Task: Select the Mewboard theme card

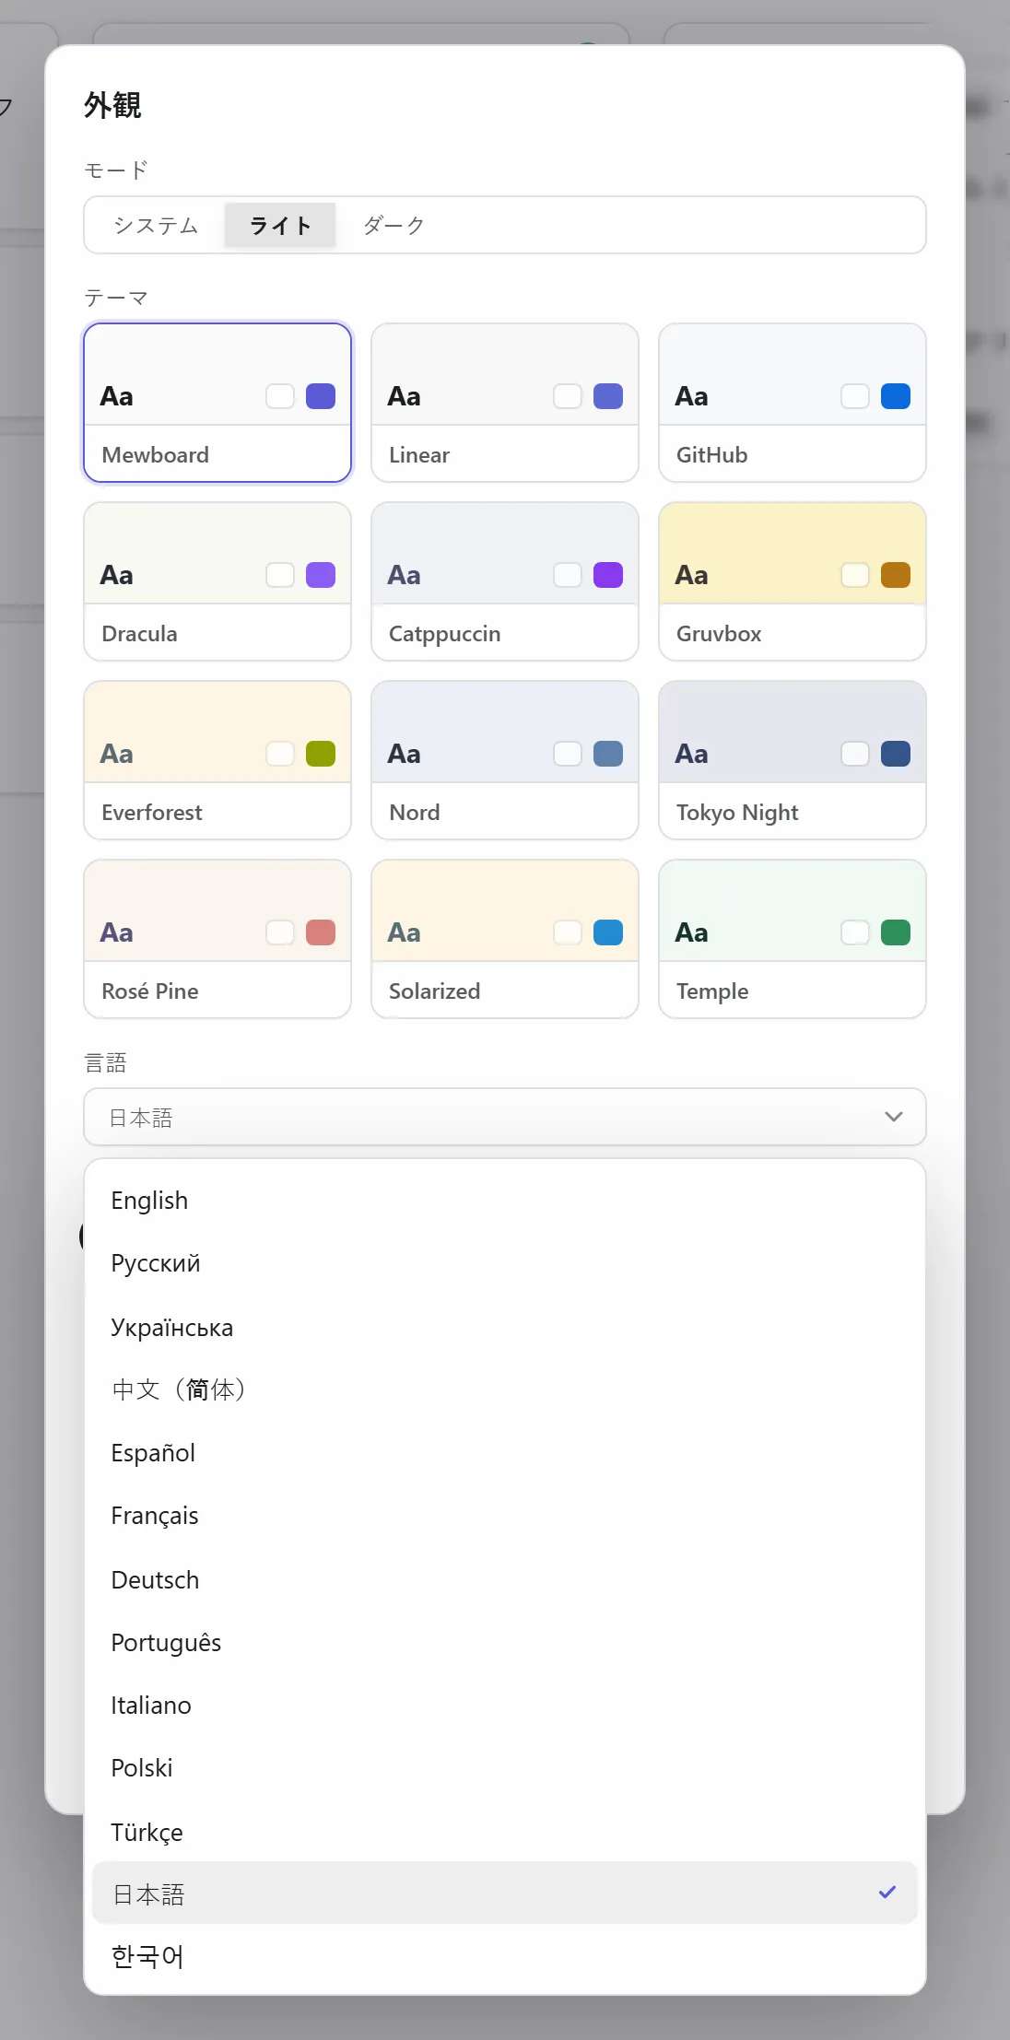Action: point(217,403)
